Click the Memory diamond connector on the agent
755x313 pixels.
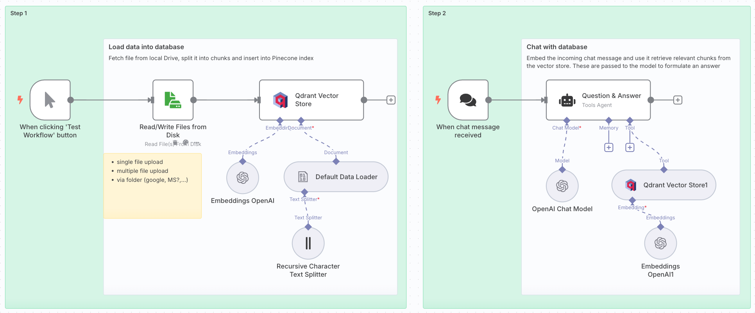(609, 120)
